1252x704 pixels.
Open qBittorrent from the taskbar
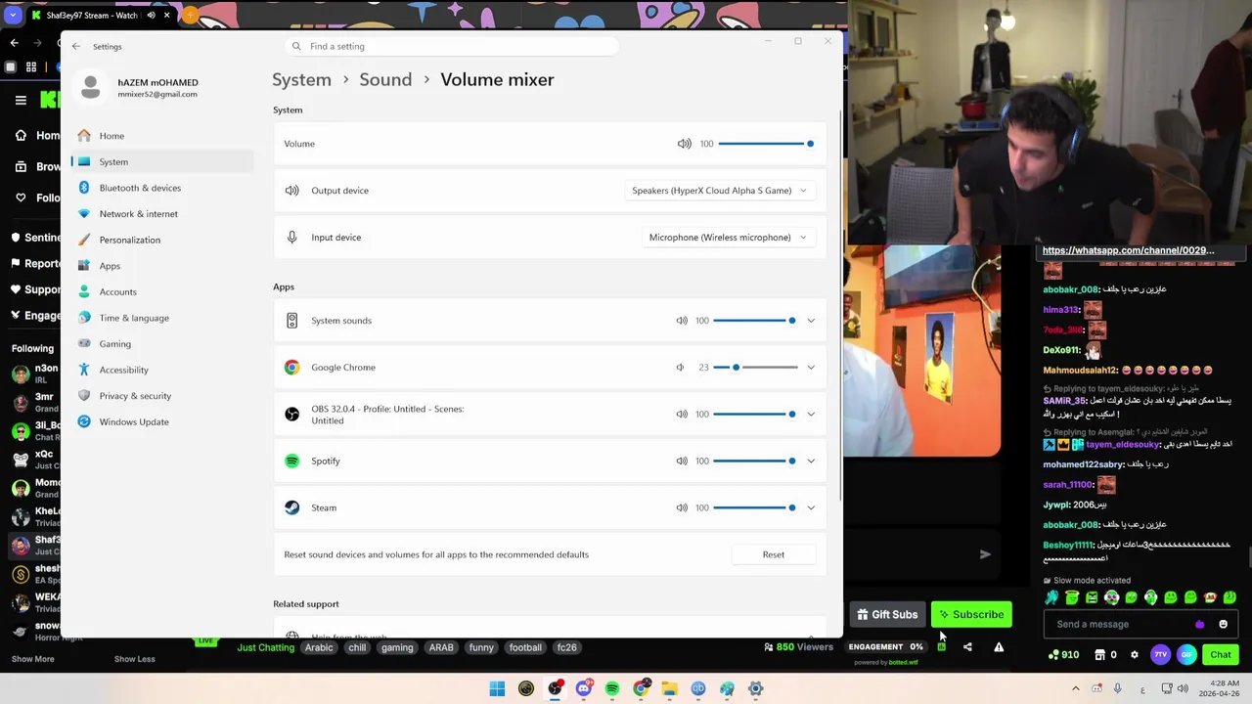click(x=698, y=688)
